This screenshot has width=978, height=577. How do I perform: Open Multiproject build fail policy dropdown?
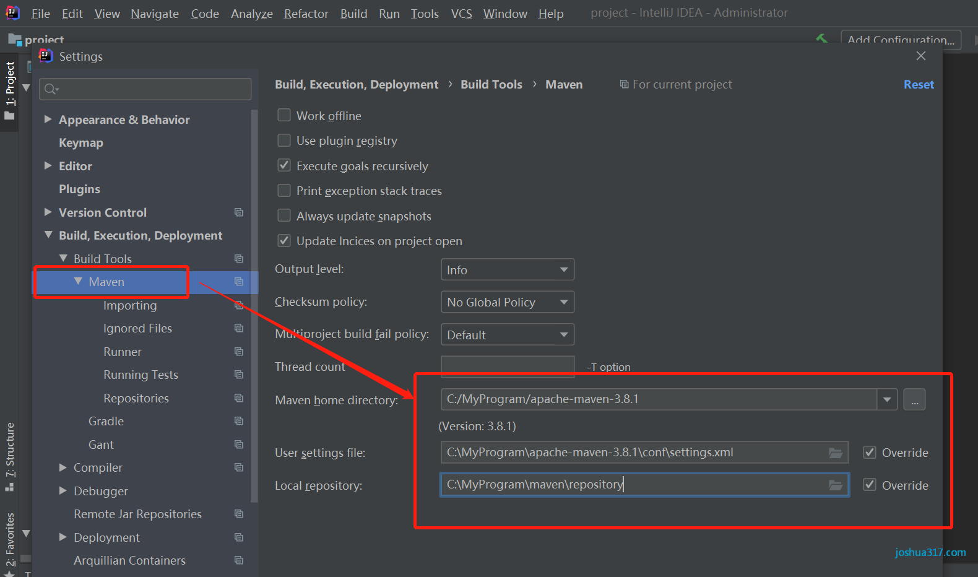508,334
